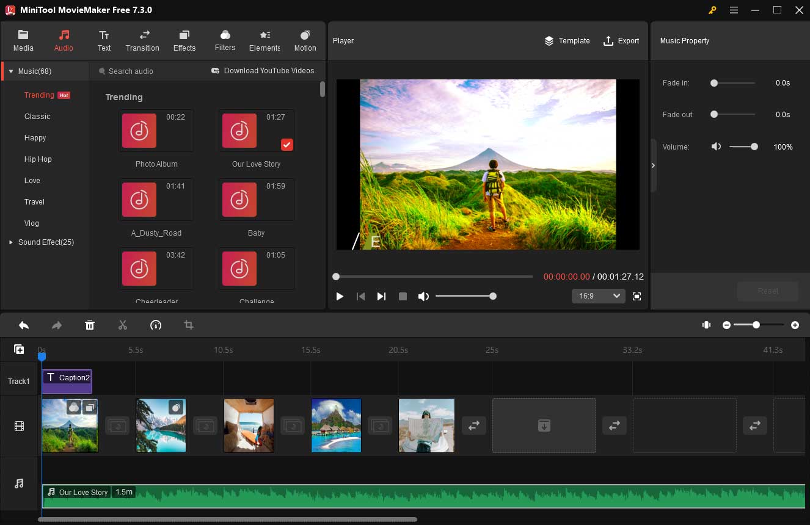Open the Motion tab
810x525 pixels.
click(x=305, y=41)
